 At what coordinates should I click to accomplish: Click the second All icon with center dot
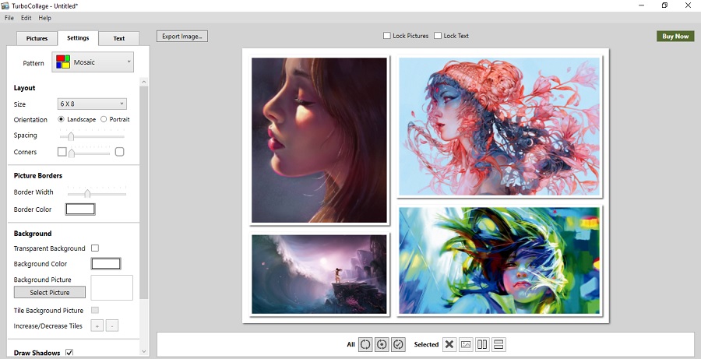tap(382, 344)
